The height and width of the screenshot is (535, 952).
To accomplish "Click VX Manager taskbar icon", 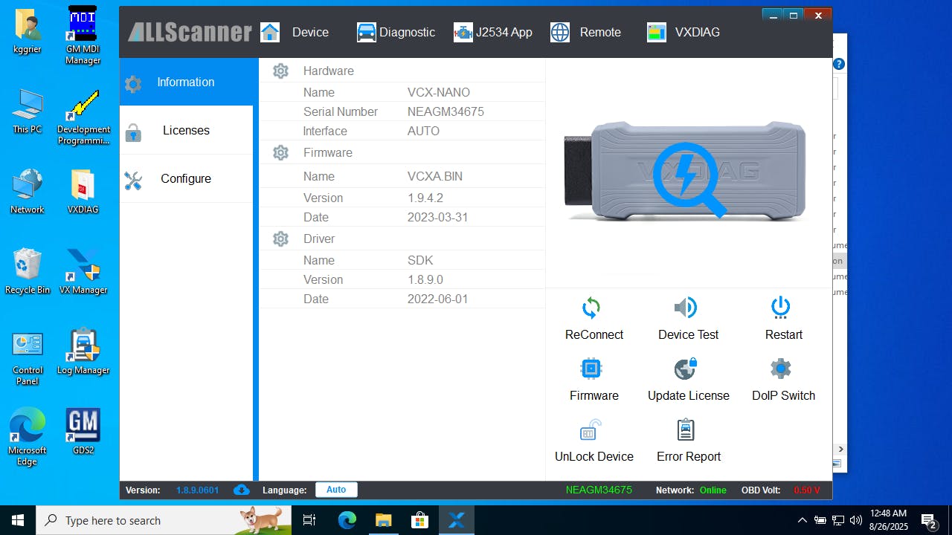I will [x=456, y=520].
